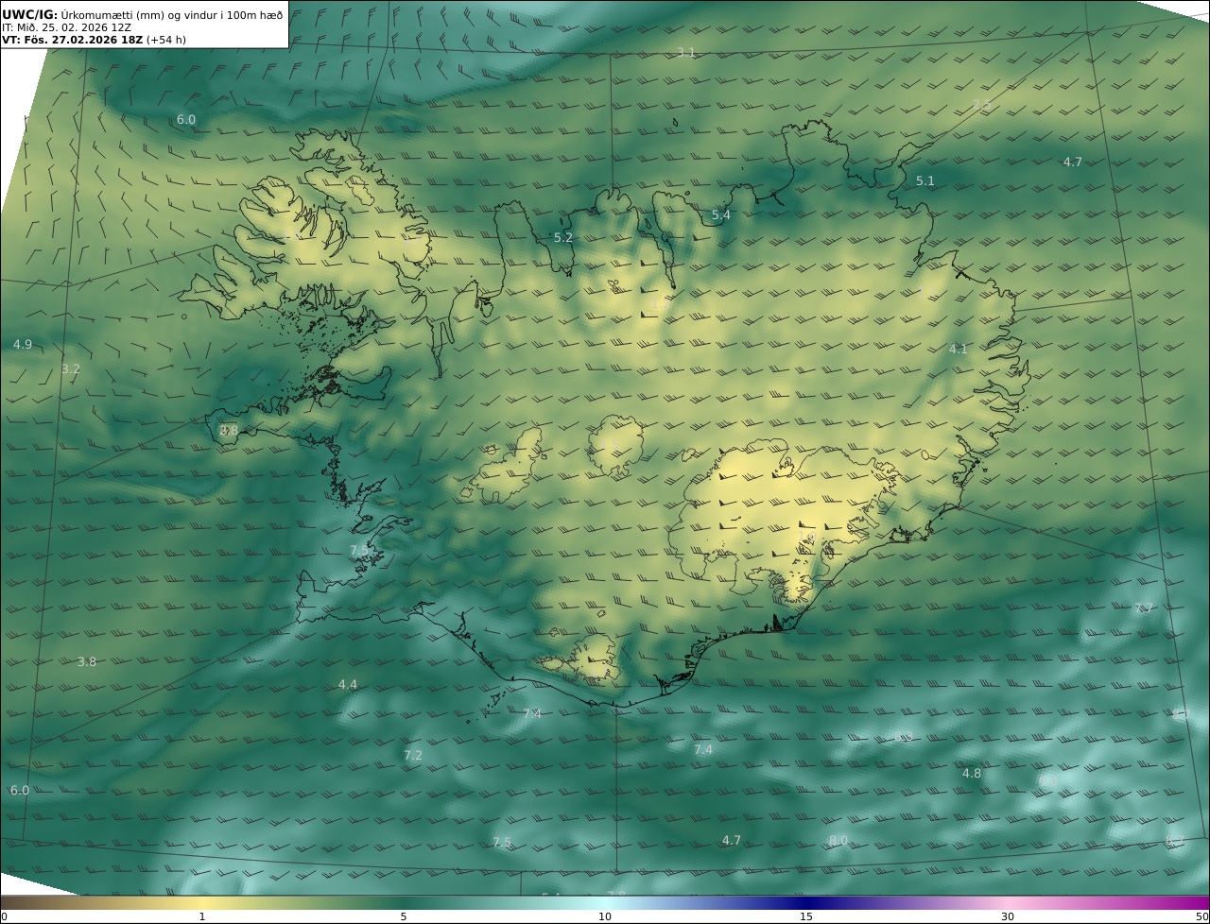Click the '4.7' value northeast of Iceland
Screen dimensions: 1210x924
pyautogui.click(x=1073, y=163)
